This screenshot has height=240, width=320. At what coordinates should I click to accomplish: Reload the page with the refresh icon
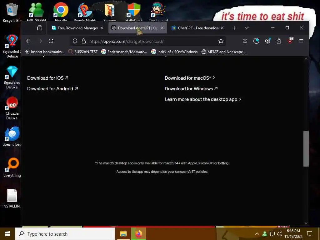click(51, 41)
